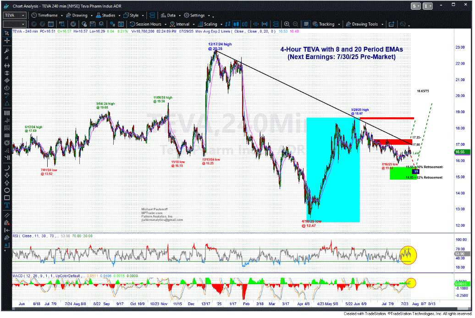The image size is (475, 318).
Task: Click the Scaling button
Action: pyautogui.click(x=208, y=24)
